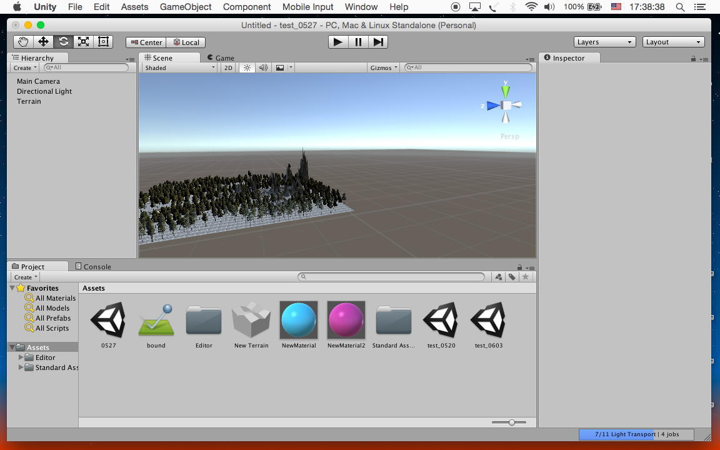
Task: Select the Scale tool
Action: coord(83,42)
